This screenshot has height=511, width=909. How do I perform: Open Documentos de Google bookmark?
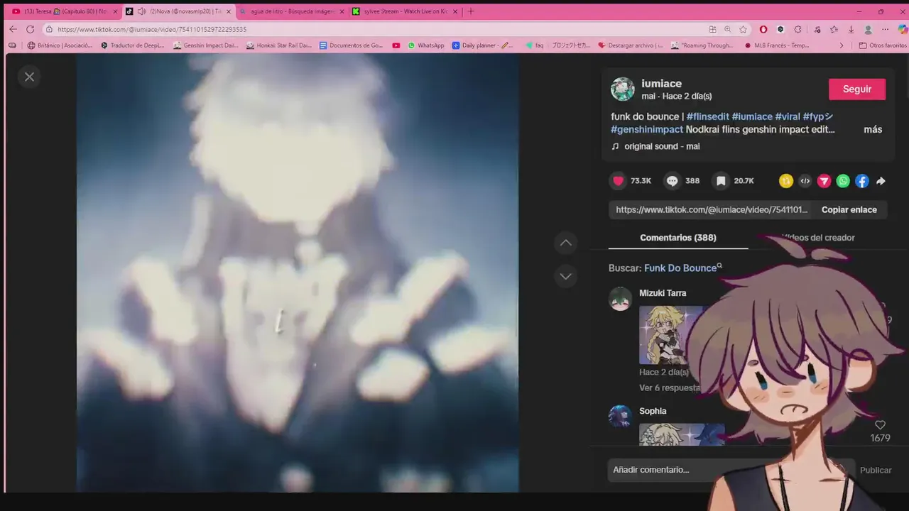click(351, 45)
